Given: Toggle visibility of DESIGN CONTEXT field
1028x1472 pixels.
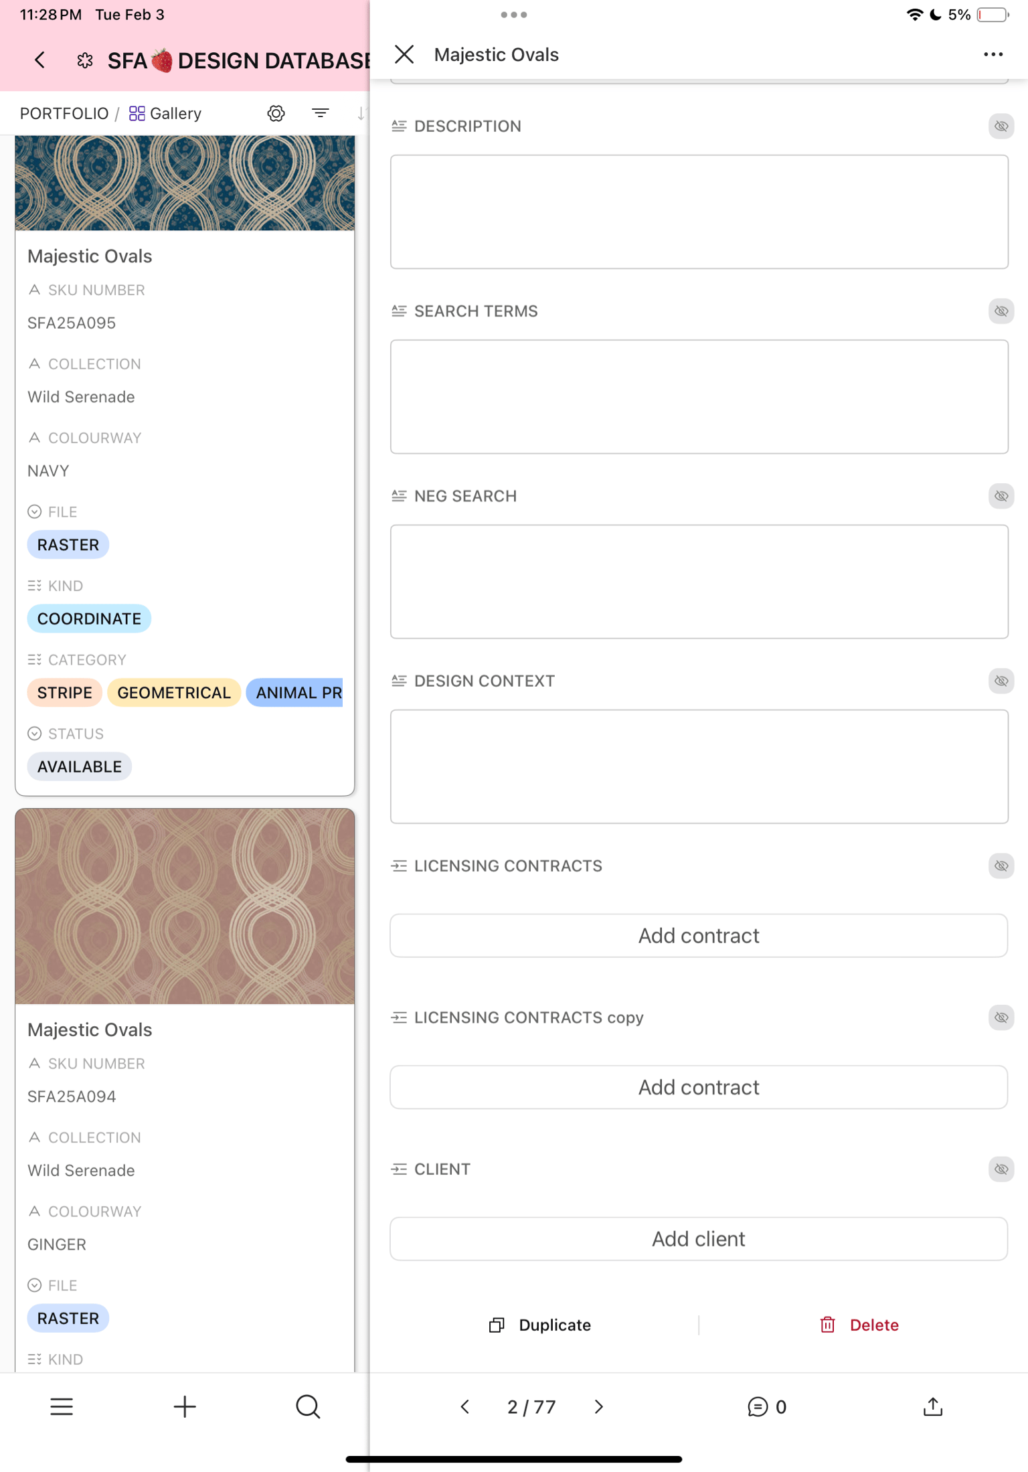Looking at the screenshot, I should (1001, 681).
